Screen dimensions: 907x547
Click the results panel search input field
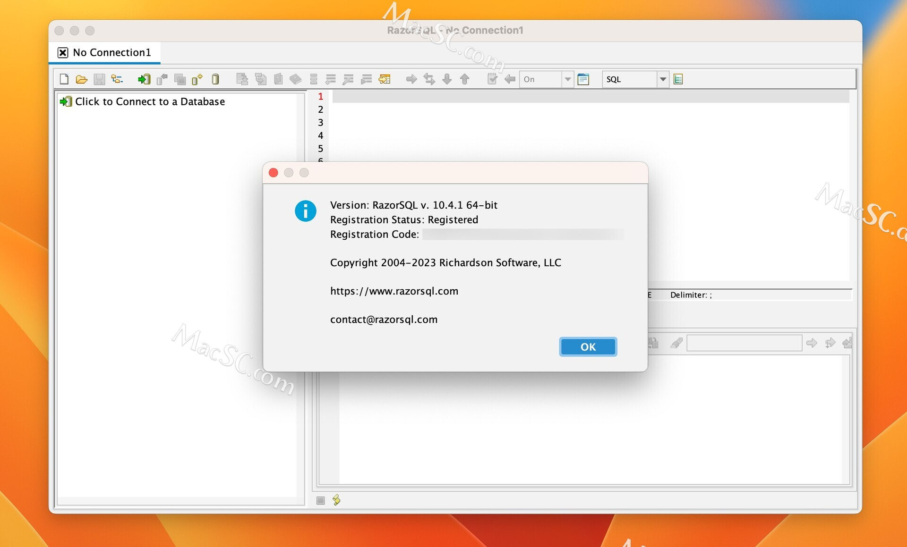744,343
